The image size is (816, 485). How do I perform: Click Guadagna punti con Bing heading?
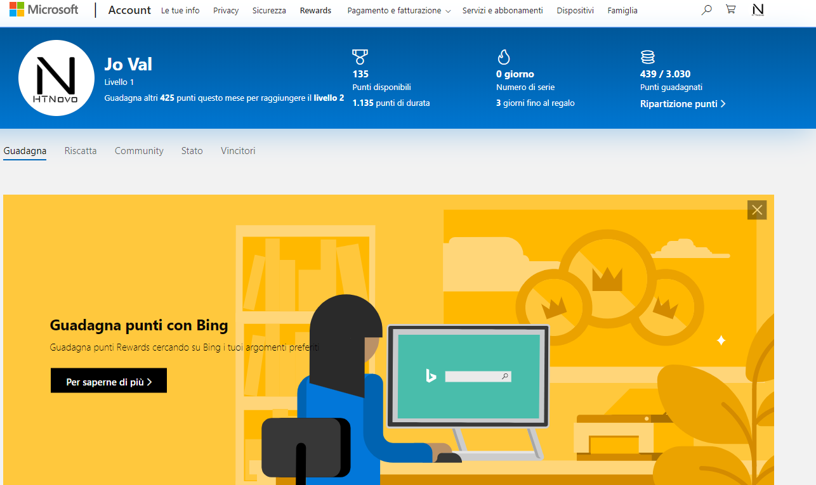click(139, 326)
